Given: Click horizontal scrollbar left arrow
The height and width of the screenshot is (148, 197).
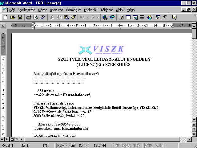Looking at the screenshot, I should [22, 139].
